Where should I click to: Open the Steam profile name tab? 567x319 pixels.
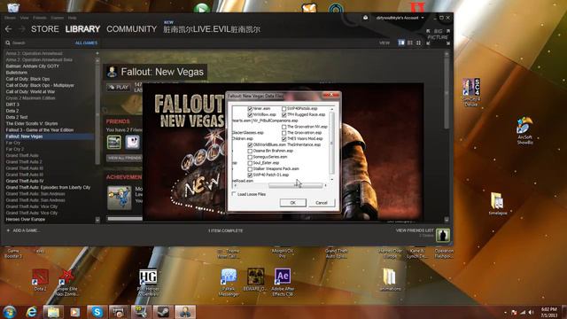[x=212, y=29]
